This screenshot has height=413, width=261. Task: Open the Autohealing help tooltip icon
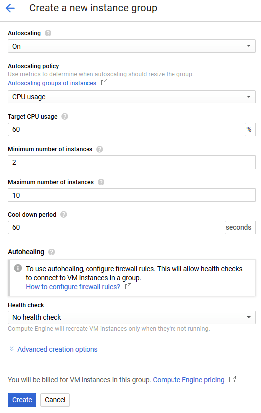[x=52, y=252]
